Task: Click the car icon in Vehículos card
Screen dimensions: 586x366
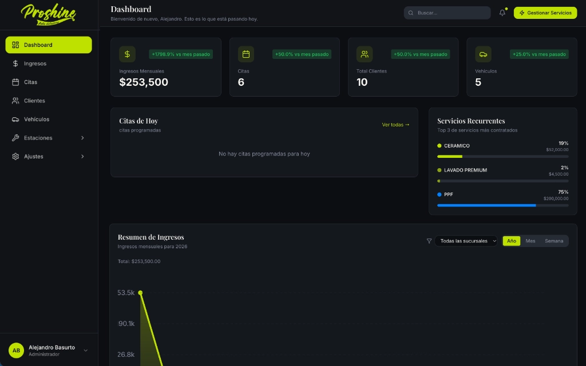Action: [483, 54]
